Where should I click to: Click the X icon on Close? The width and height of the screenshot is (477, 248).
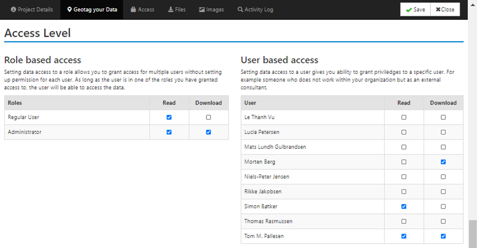[x=438, y=9]
